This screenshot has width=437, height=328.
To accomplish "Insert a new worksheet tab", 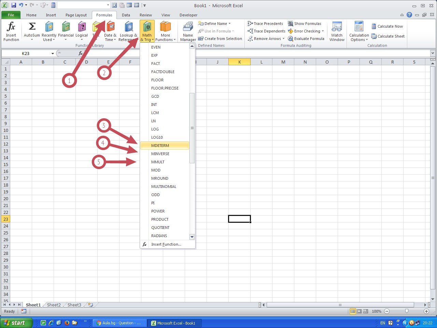I will tap(90, 305).
